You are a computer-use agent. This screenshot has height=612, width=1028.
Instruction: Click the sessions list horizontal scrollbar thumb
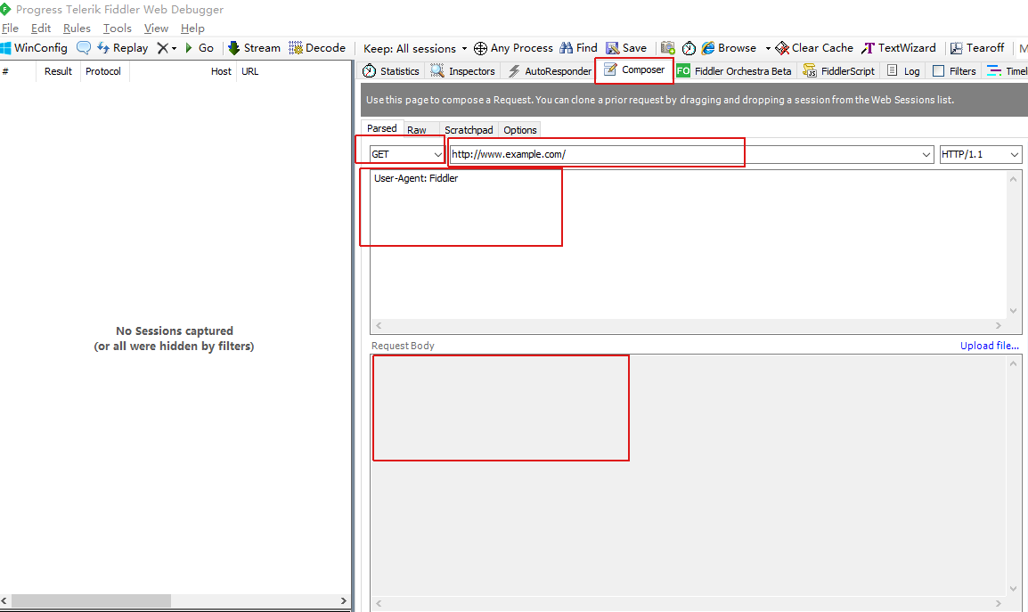pyautogui.click(x=91, y=600)
